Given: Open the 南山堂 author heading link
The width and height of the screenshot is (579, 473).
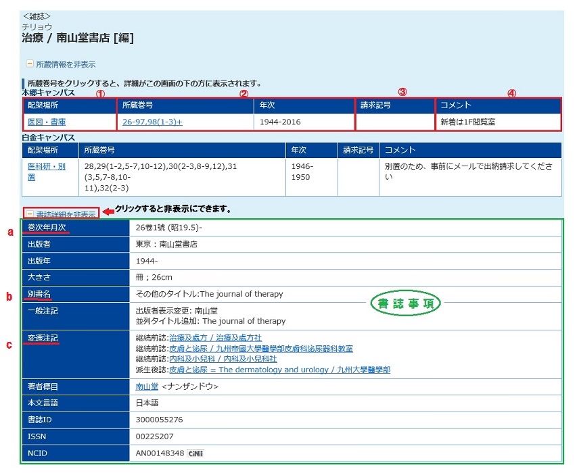Looking at the screenshot, I should (x=147, y=387).
